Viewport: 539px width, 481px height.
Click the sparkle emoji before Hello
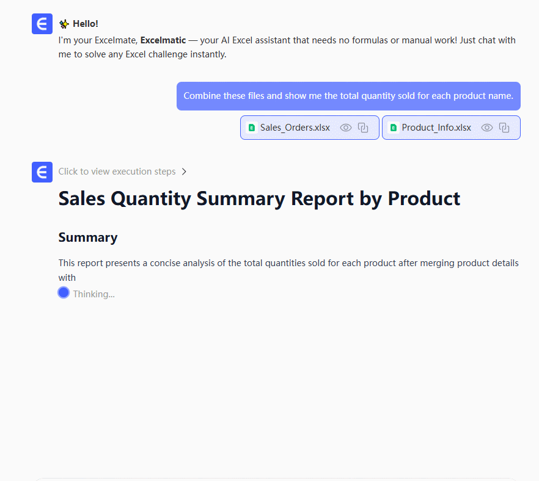point(64,24)
